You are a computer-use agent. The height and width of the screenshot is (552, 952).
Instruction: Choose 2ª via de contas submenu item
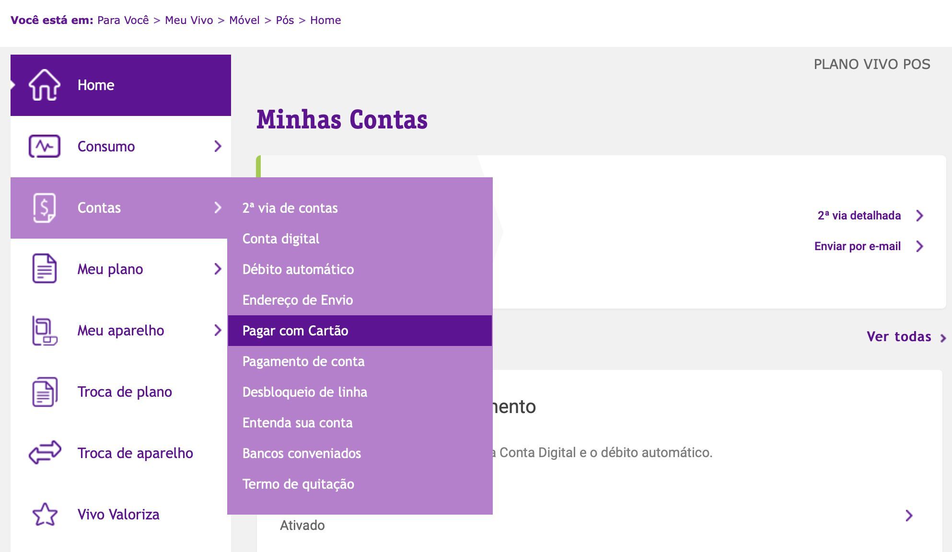tap(360, 208)
